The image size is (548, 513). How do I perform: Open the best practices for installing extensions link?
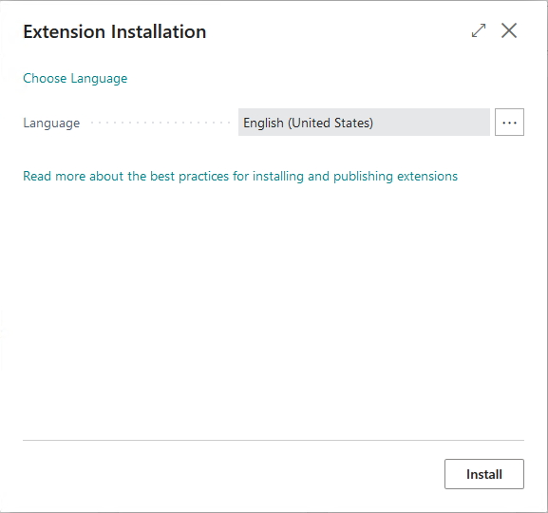tap(240, 176)
